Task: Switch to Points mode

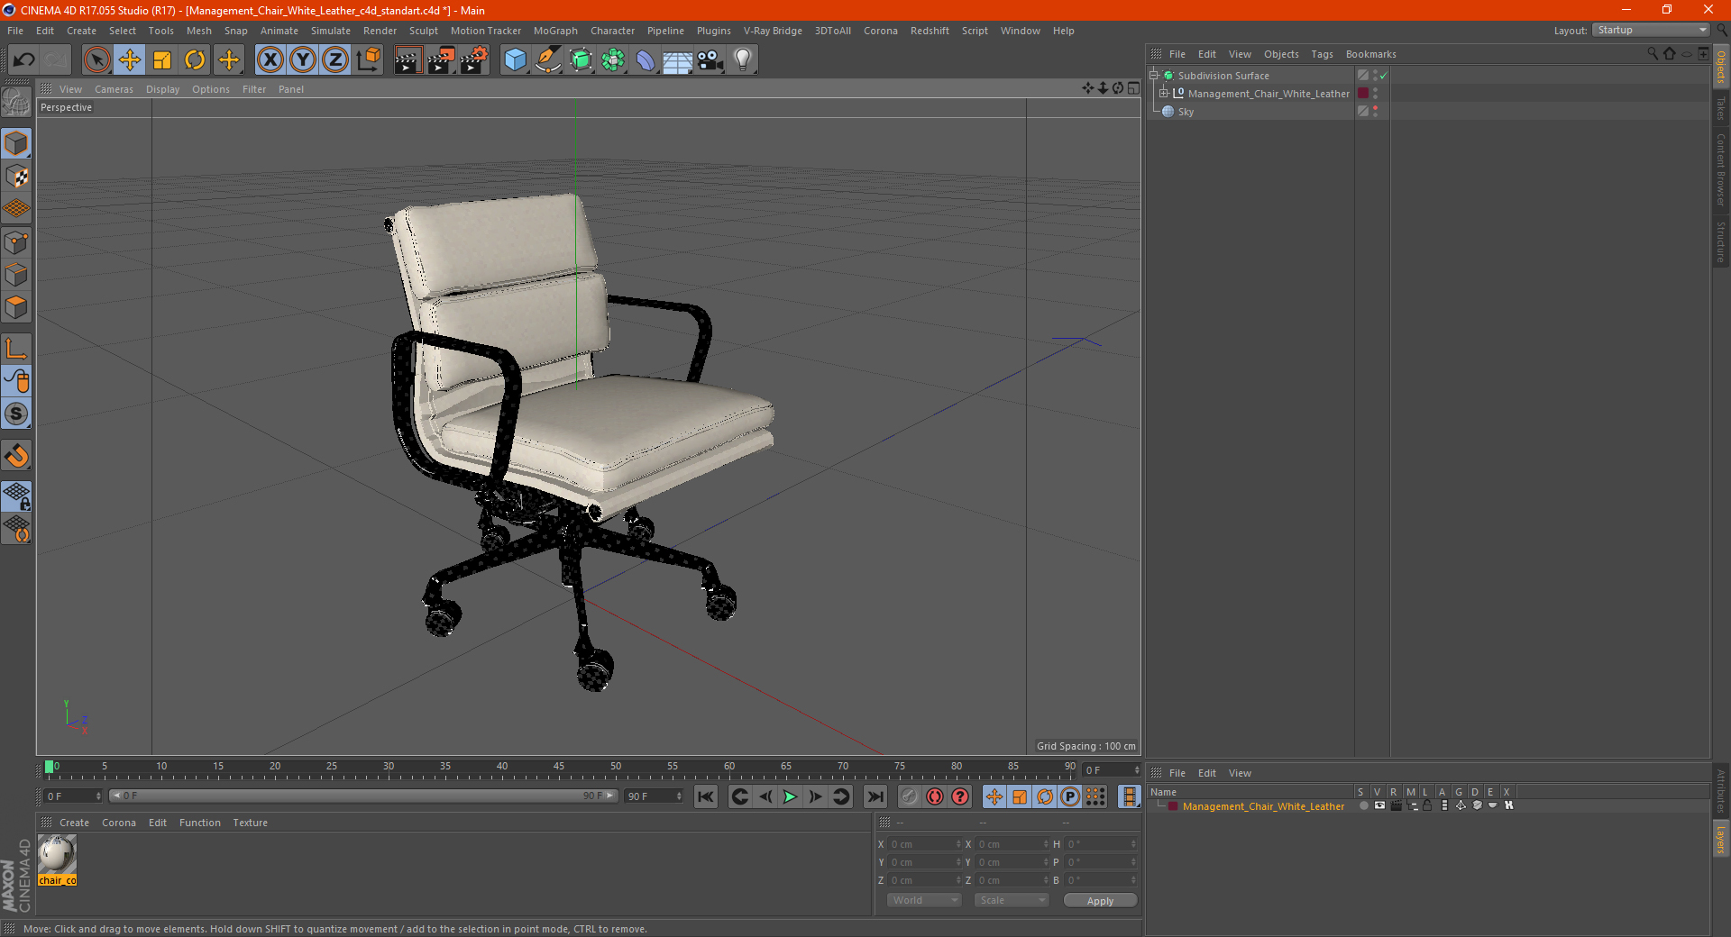Action: (16, 242)
